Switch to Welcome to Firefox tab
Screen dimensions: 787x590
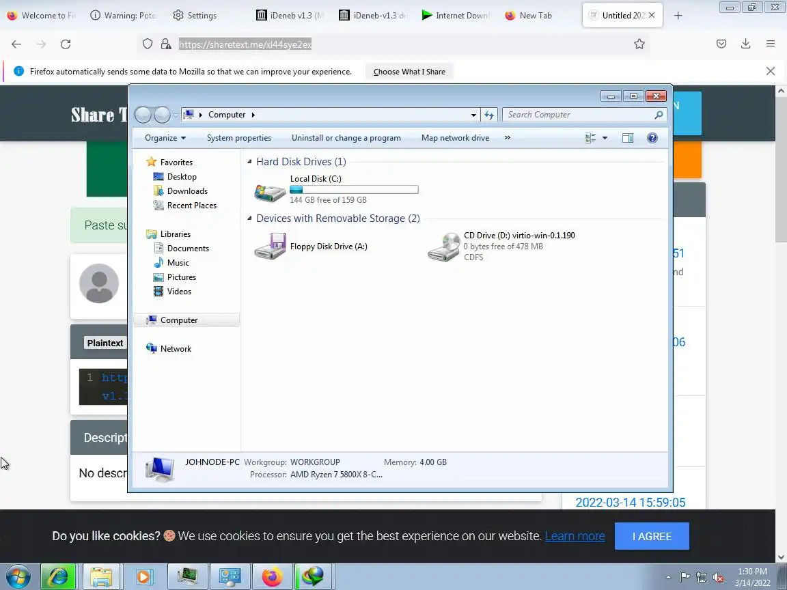click(41, 16)
